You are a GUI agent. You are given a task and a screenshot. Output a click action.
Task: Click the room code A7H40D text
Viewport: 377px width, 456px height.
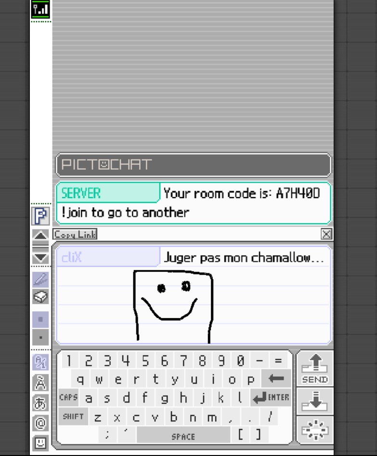point(298,193)
